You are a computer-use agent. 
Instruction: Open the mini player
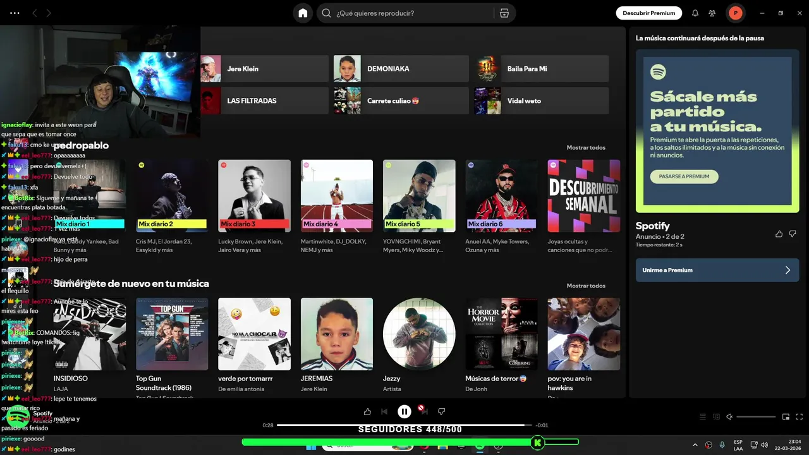click(786, 416)
